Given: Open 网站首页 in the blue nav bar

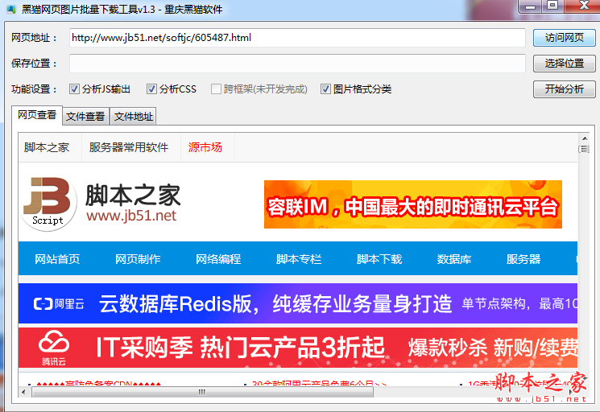Looking at the screenshot, I should (x=57, y=259).
